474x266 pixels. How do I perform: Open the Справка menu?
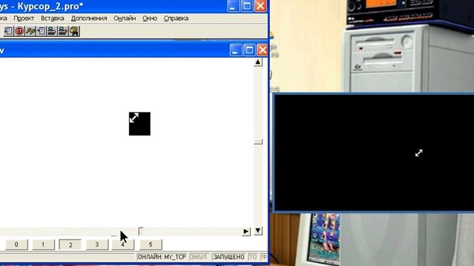point(176,18)
